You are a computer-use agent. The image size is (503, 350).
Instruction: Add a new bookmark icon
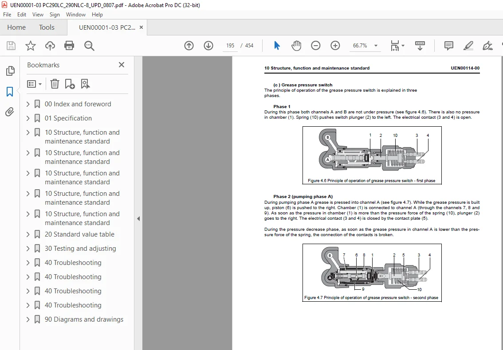pyautogui.click(x=70, y=84)
